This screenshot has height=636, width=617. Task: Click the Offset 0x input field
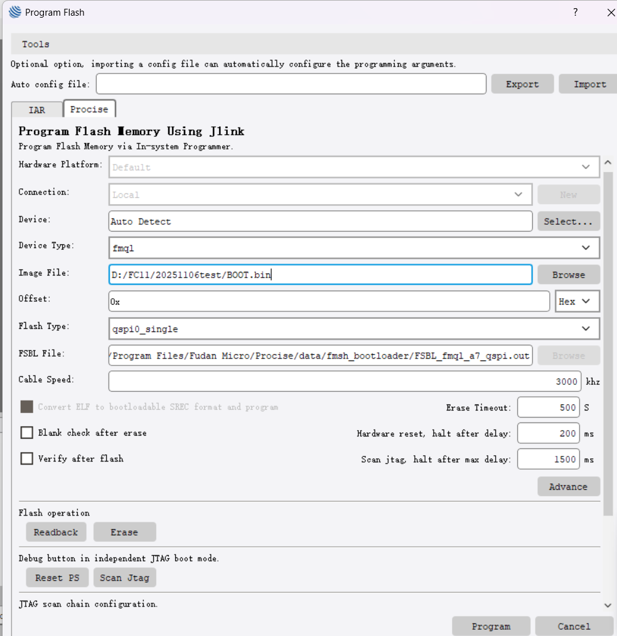[x=329, y=301]
